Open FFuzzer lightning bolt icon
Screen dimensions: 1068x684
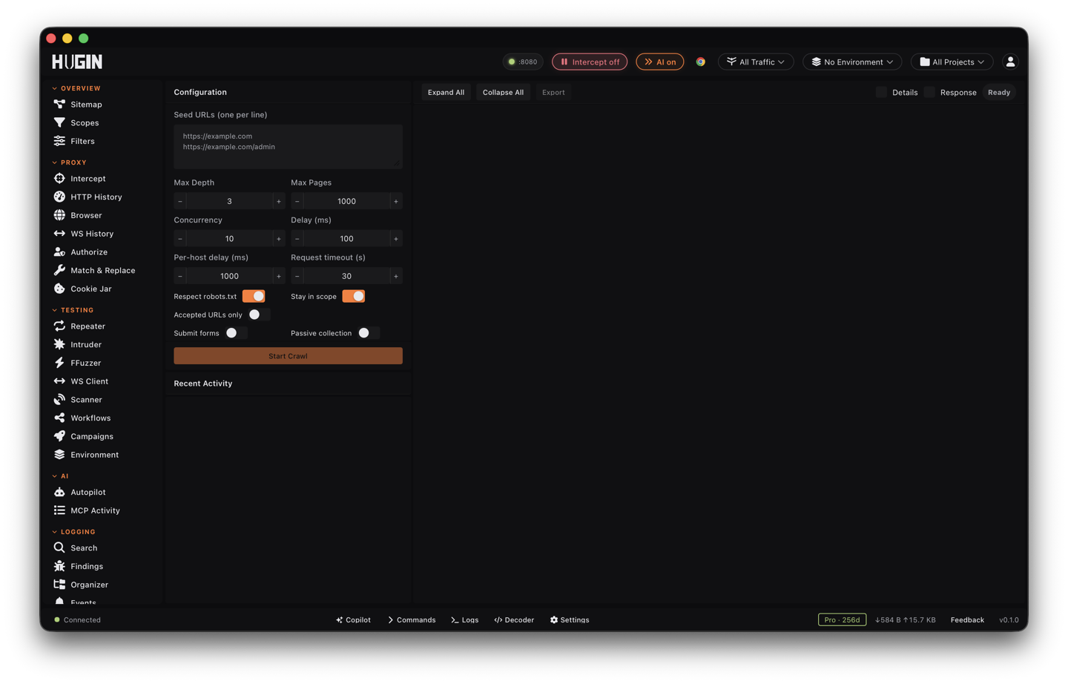(59, 363)
